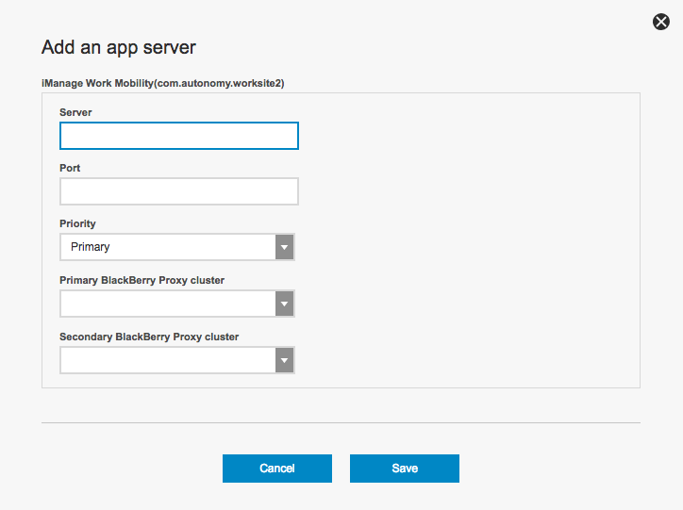This screenshot has height=510, width=683.
Task: Focus the Port input field
Action: click(x=179, y=191)
